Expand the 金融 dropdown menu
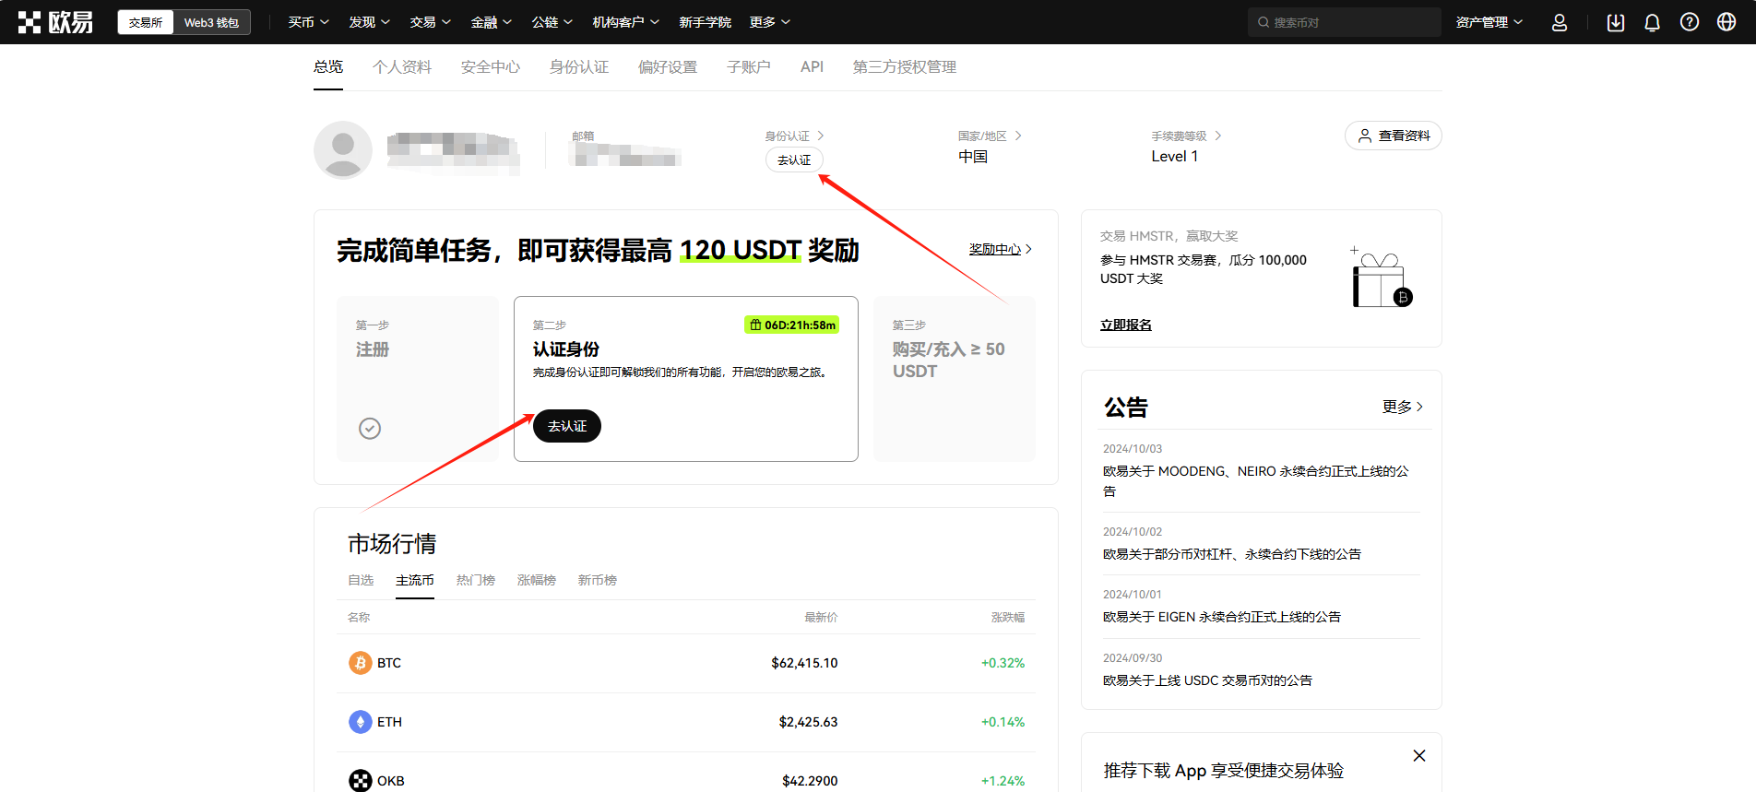1756x792 pixels. click(491, 22)
